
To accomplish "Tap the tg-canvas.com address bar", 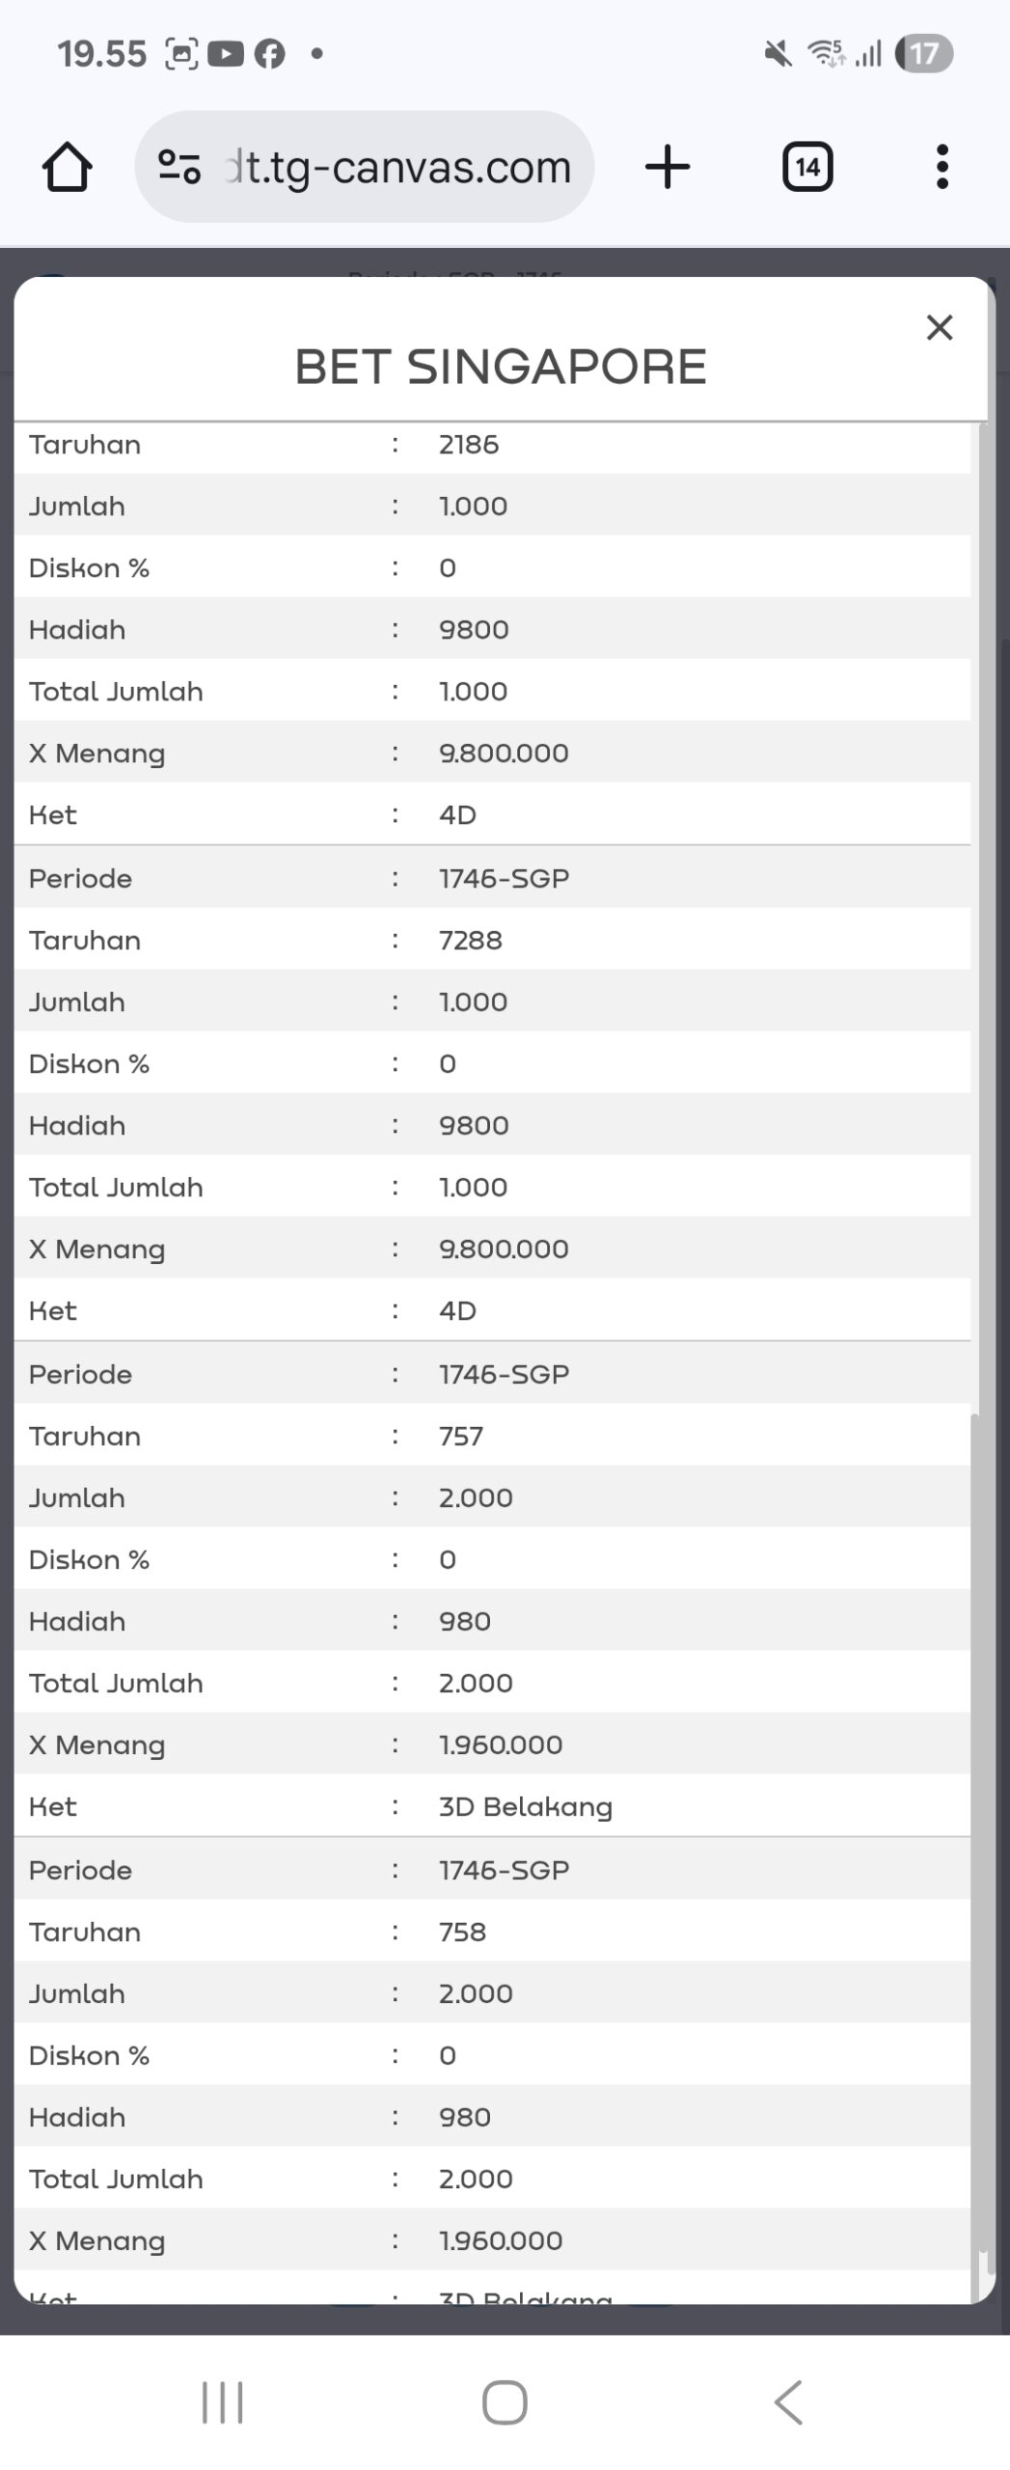I will (x=397, y=167).
